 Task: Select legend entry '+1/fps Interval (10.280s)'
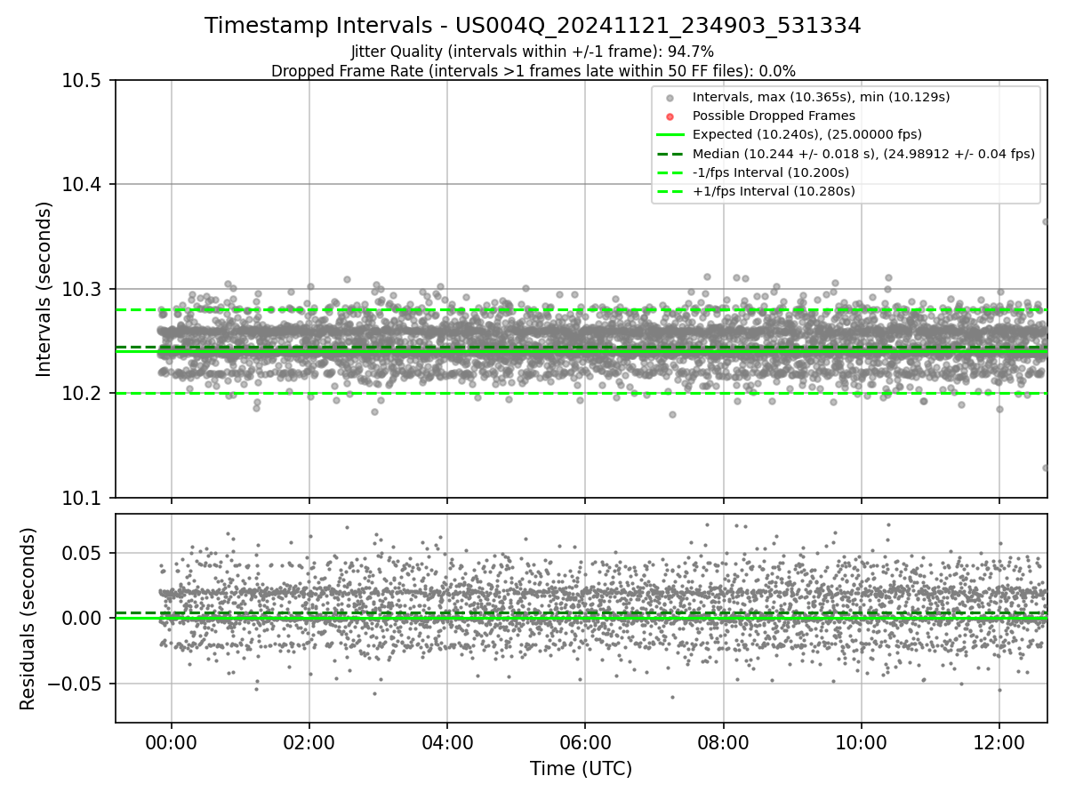[774, 191]
